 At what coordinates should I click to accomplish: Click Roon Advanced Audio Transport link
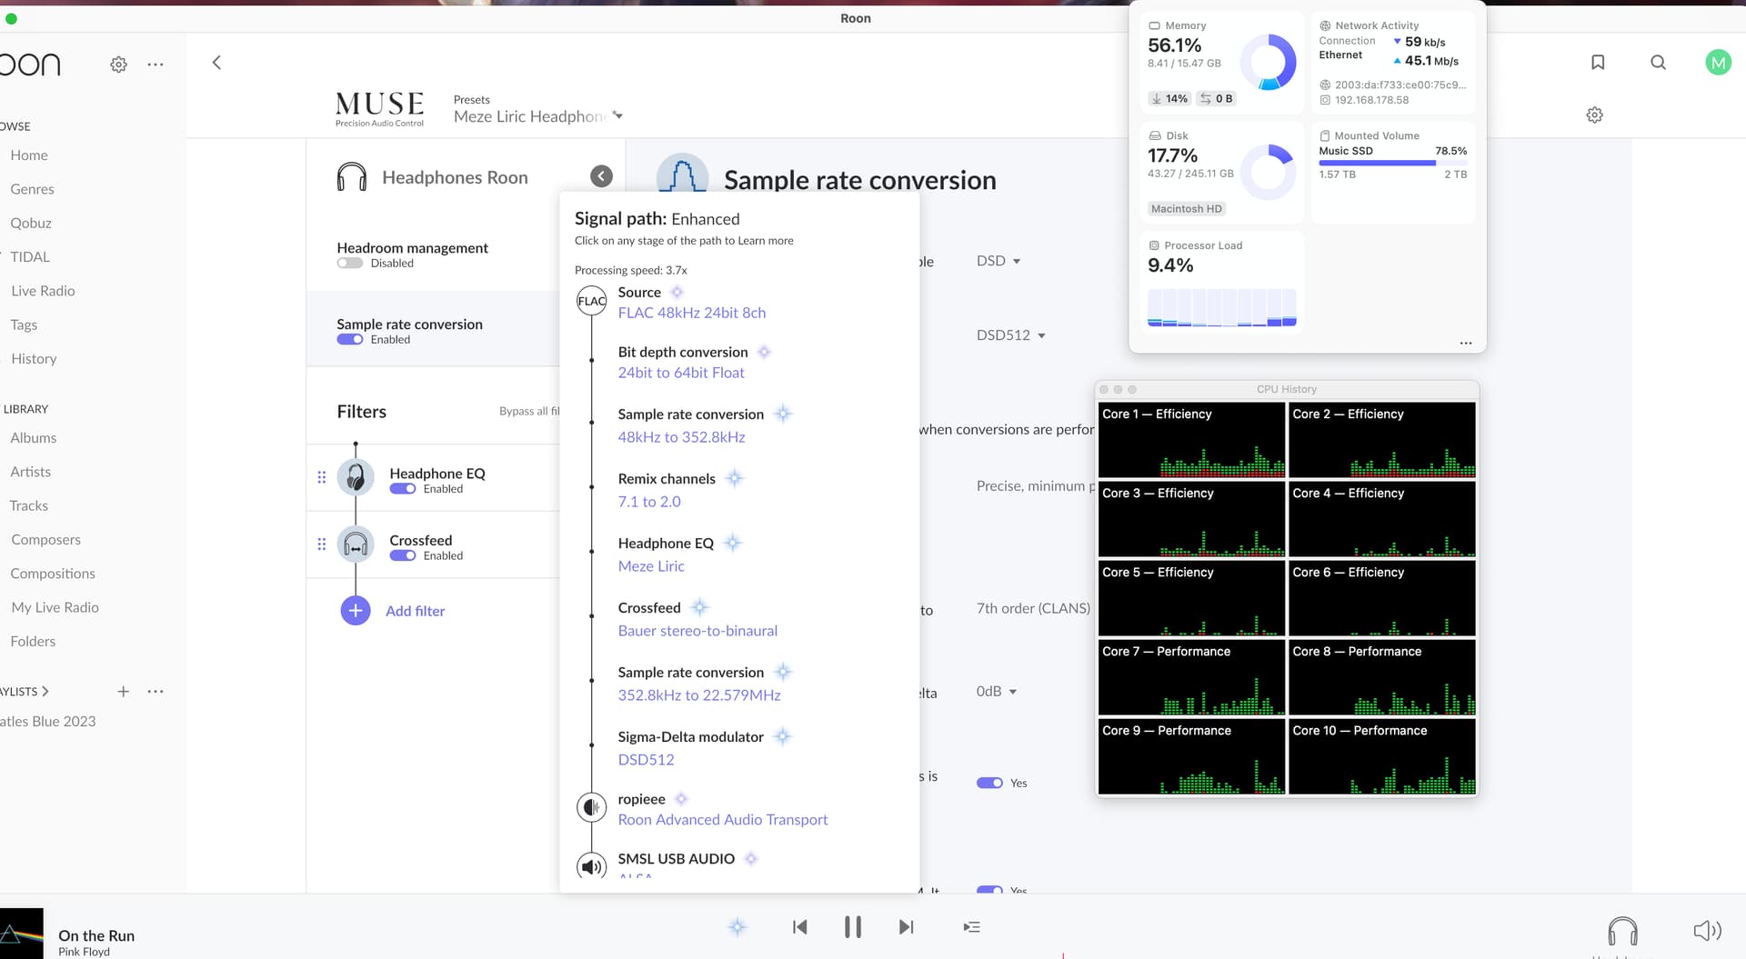coord(723,820)
